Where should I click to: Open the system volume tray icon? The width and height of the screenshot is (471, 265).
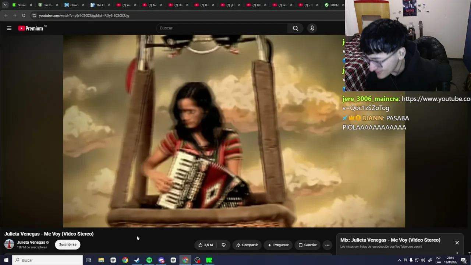pos(423,260)
